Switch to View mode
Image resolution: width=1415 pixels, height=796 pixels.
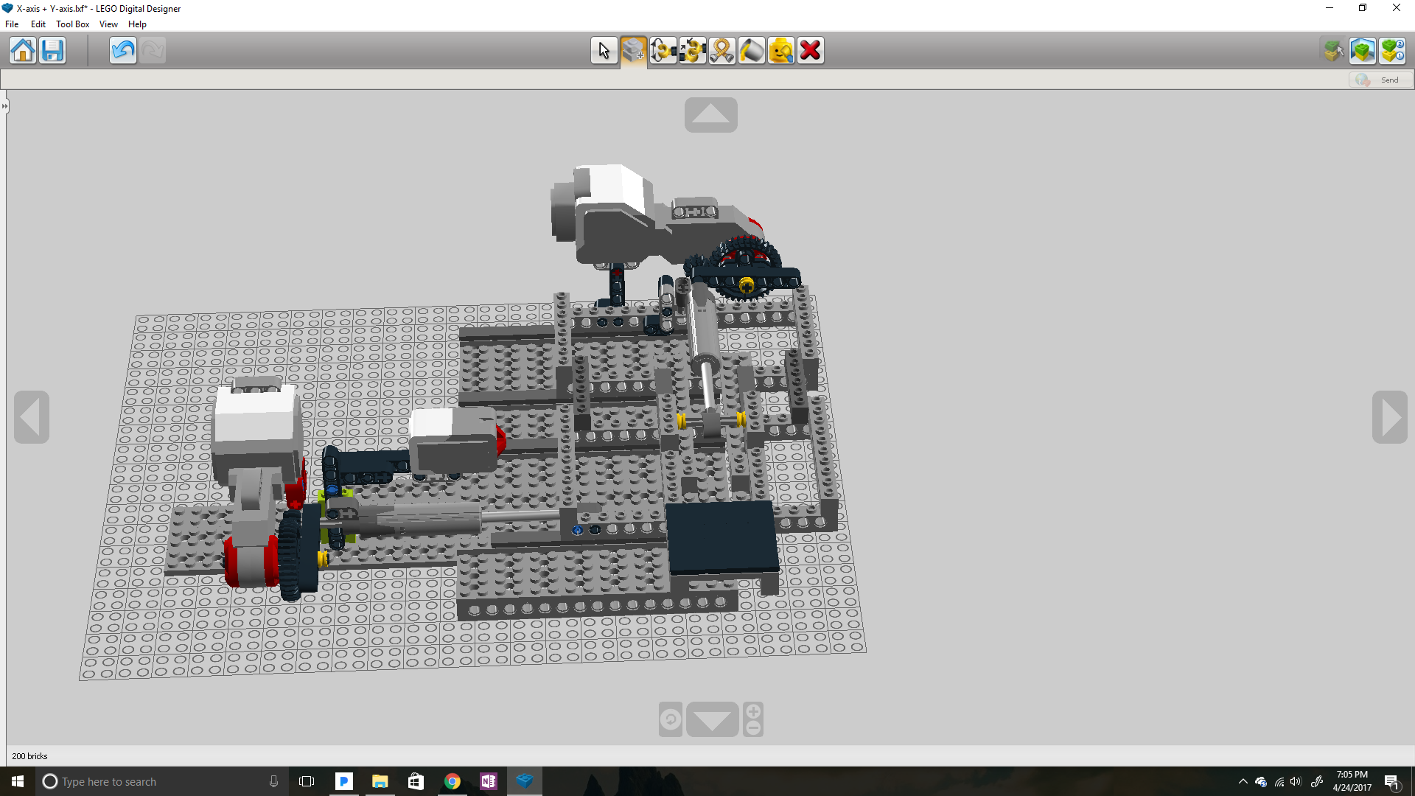1363,50
